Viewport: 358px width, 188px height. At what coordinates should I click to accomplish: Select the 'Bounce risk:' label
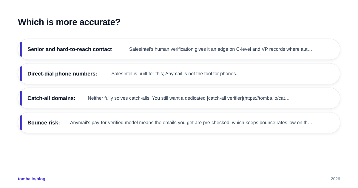pos(44,123)
